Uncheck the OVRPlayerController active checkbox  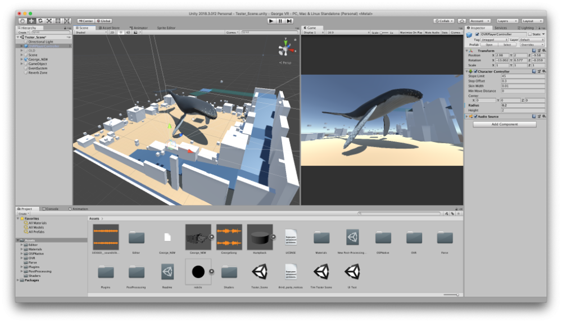477,34
